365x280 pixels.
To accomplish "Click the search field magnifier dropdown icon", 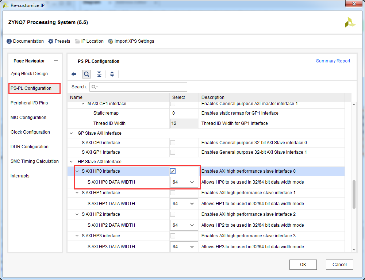I will point(95,87).
